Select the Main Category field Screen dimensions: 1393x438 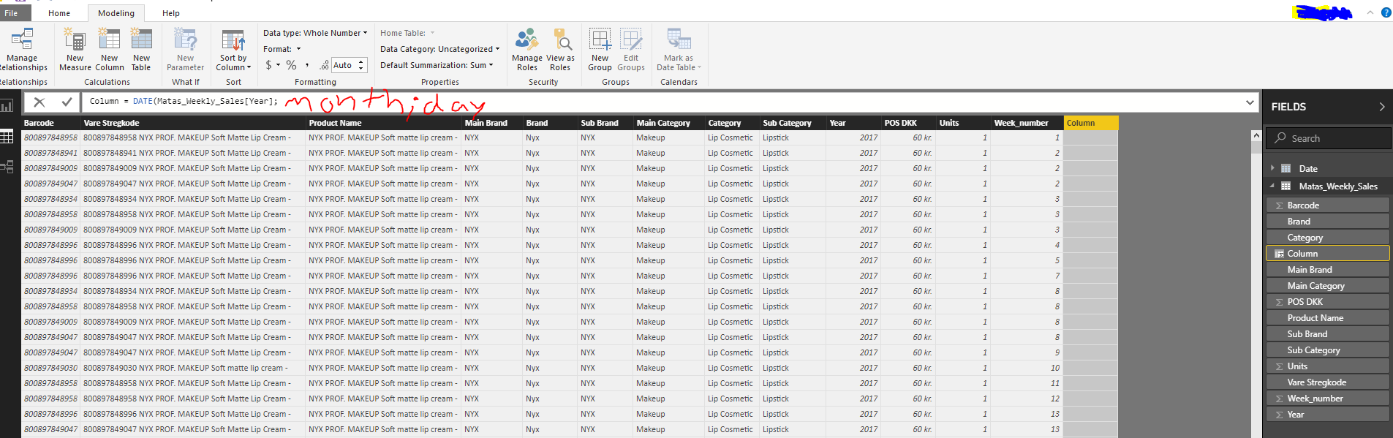pyautogui.click(x=1328, y=286)
